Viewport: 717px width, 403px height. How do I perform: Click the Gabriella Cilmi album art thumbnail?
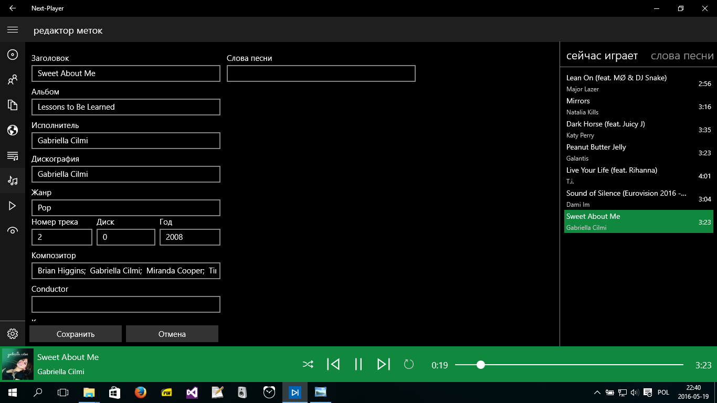(x=18, y=364)
